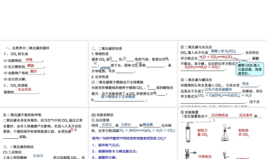Screen dimensions: 266x159
Task: Select the red equation H2CO3===H2O + CO2↑
Action: pos(202,67)
